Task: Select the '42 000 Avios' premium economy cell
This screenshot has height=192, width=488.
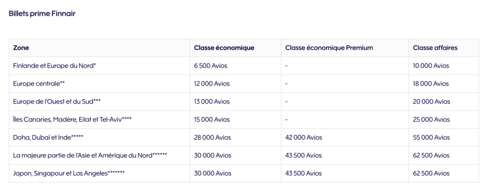Action: point(304,137)
